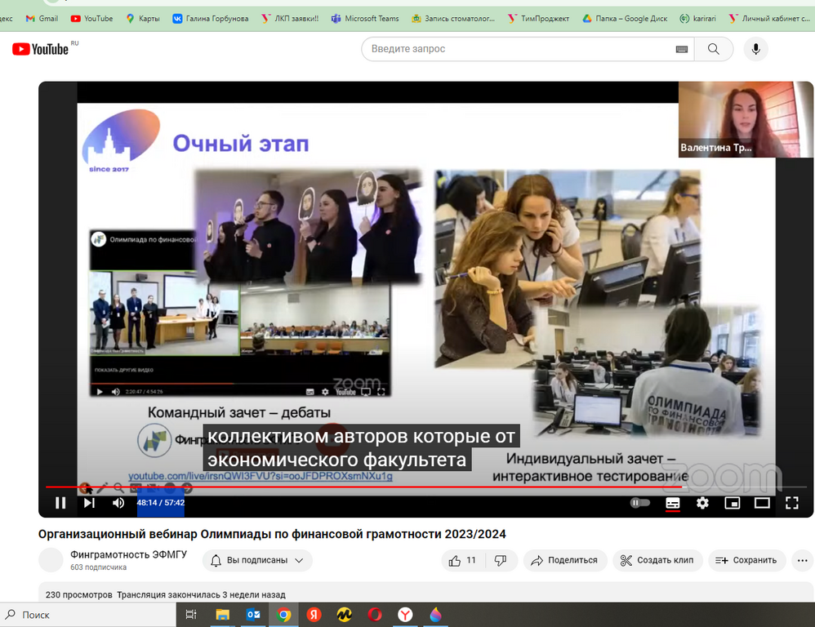
Task: Click the 230 просмотров description line
Action: pos(165,595)
